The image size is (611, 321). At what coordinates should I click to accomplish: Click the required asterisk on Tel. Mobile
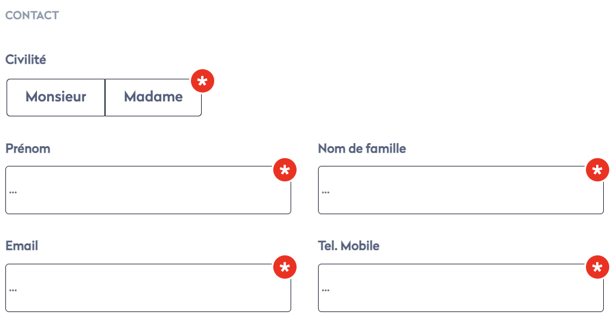pyautogui.click(x=597, y=268)
